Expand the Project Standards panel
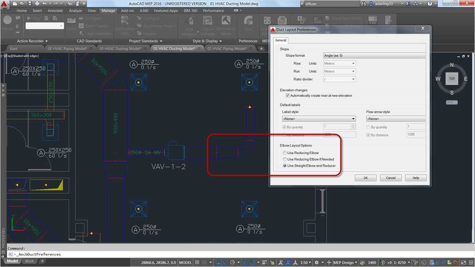The image size is (475, 267). coord(146,41)
